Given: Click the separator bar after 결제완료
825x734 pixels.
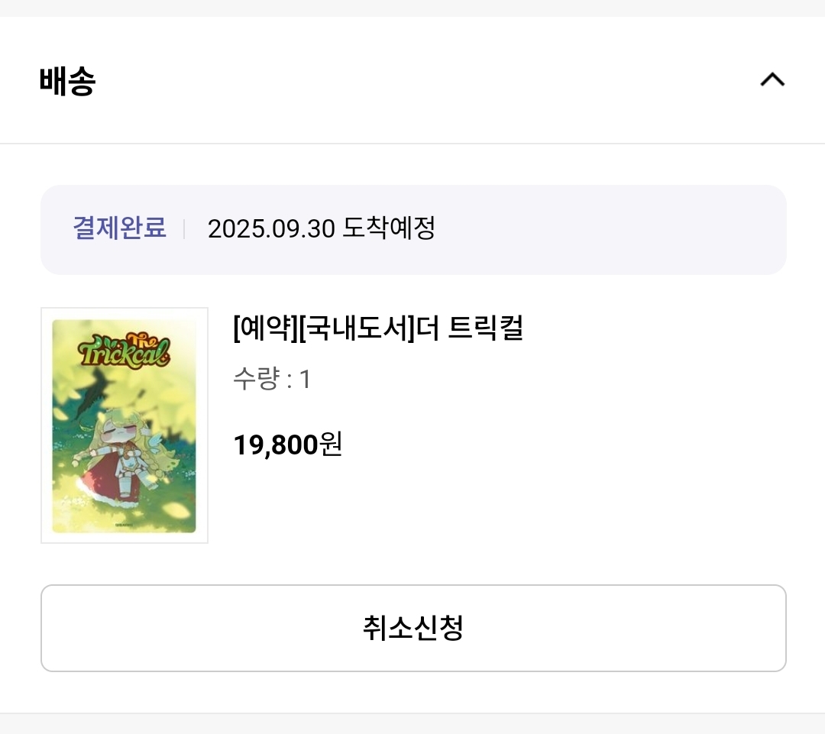Looking at the screenshot, I should [184, 228].
